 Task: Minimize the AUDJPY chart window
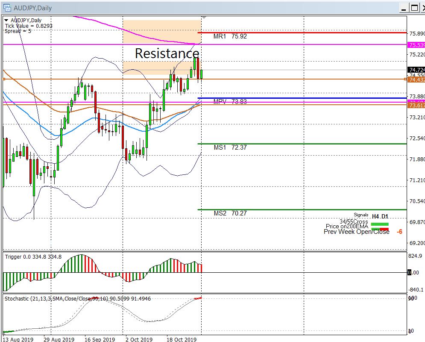click(404, 8)
